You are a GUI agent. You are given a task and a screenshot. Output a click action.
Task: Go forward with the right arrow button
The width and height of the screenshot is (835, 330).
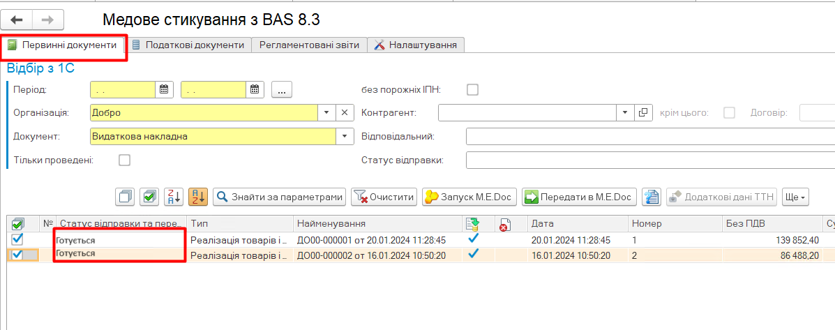(48, 20)
